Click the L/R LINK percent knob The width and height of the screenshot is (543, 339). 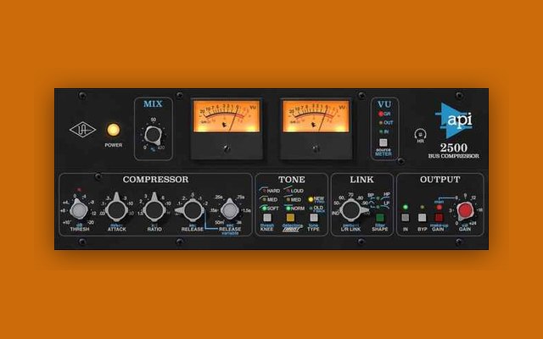[351, 210]
